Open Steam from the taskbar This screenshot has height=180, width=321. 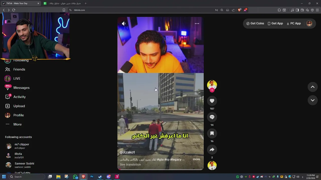pyautogui.click(x=100, y=177)
